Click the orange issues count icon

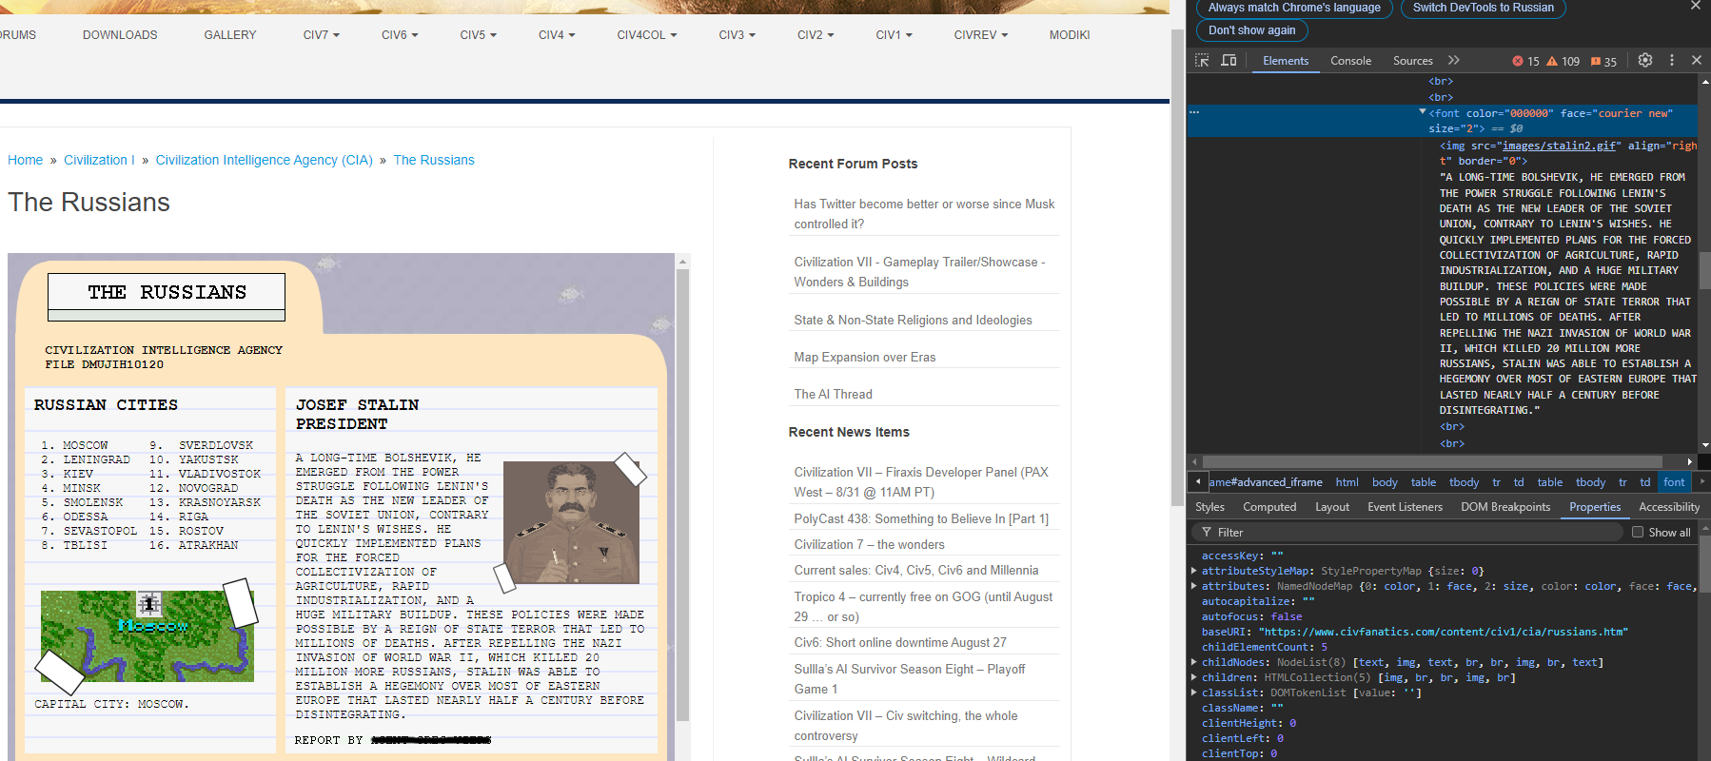[1596, 62]
